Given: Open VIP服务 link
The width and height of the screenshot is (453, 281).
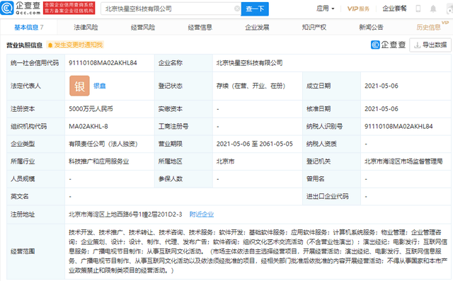Looking at the screenshot, I should pyautogui.click(x=358, y=8).
